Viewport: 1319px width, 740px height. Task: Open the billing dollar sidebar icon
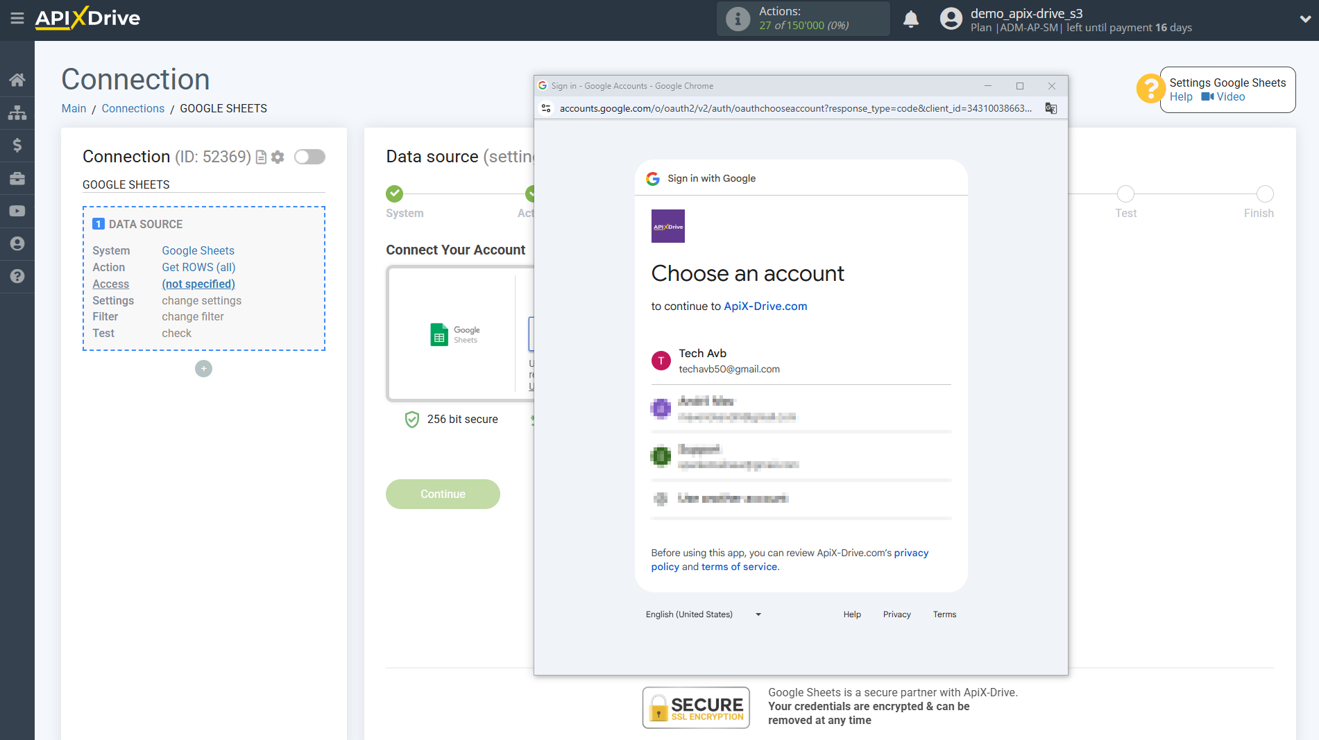coord(17,145)
